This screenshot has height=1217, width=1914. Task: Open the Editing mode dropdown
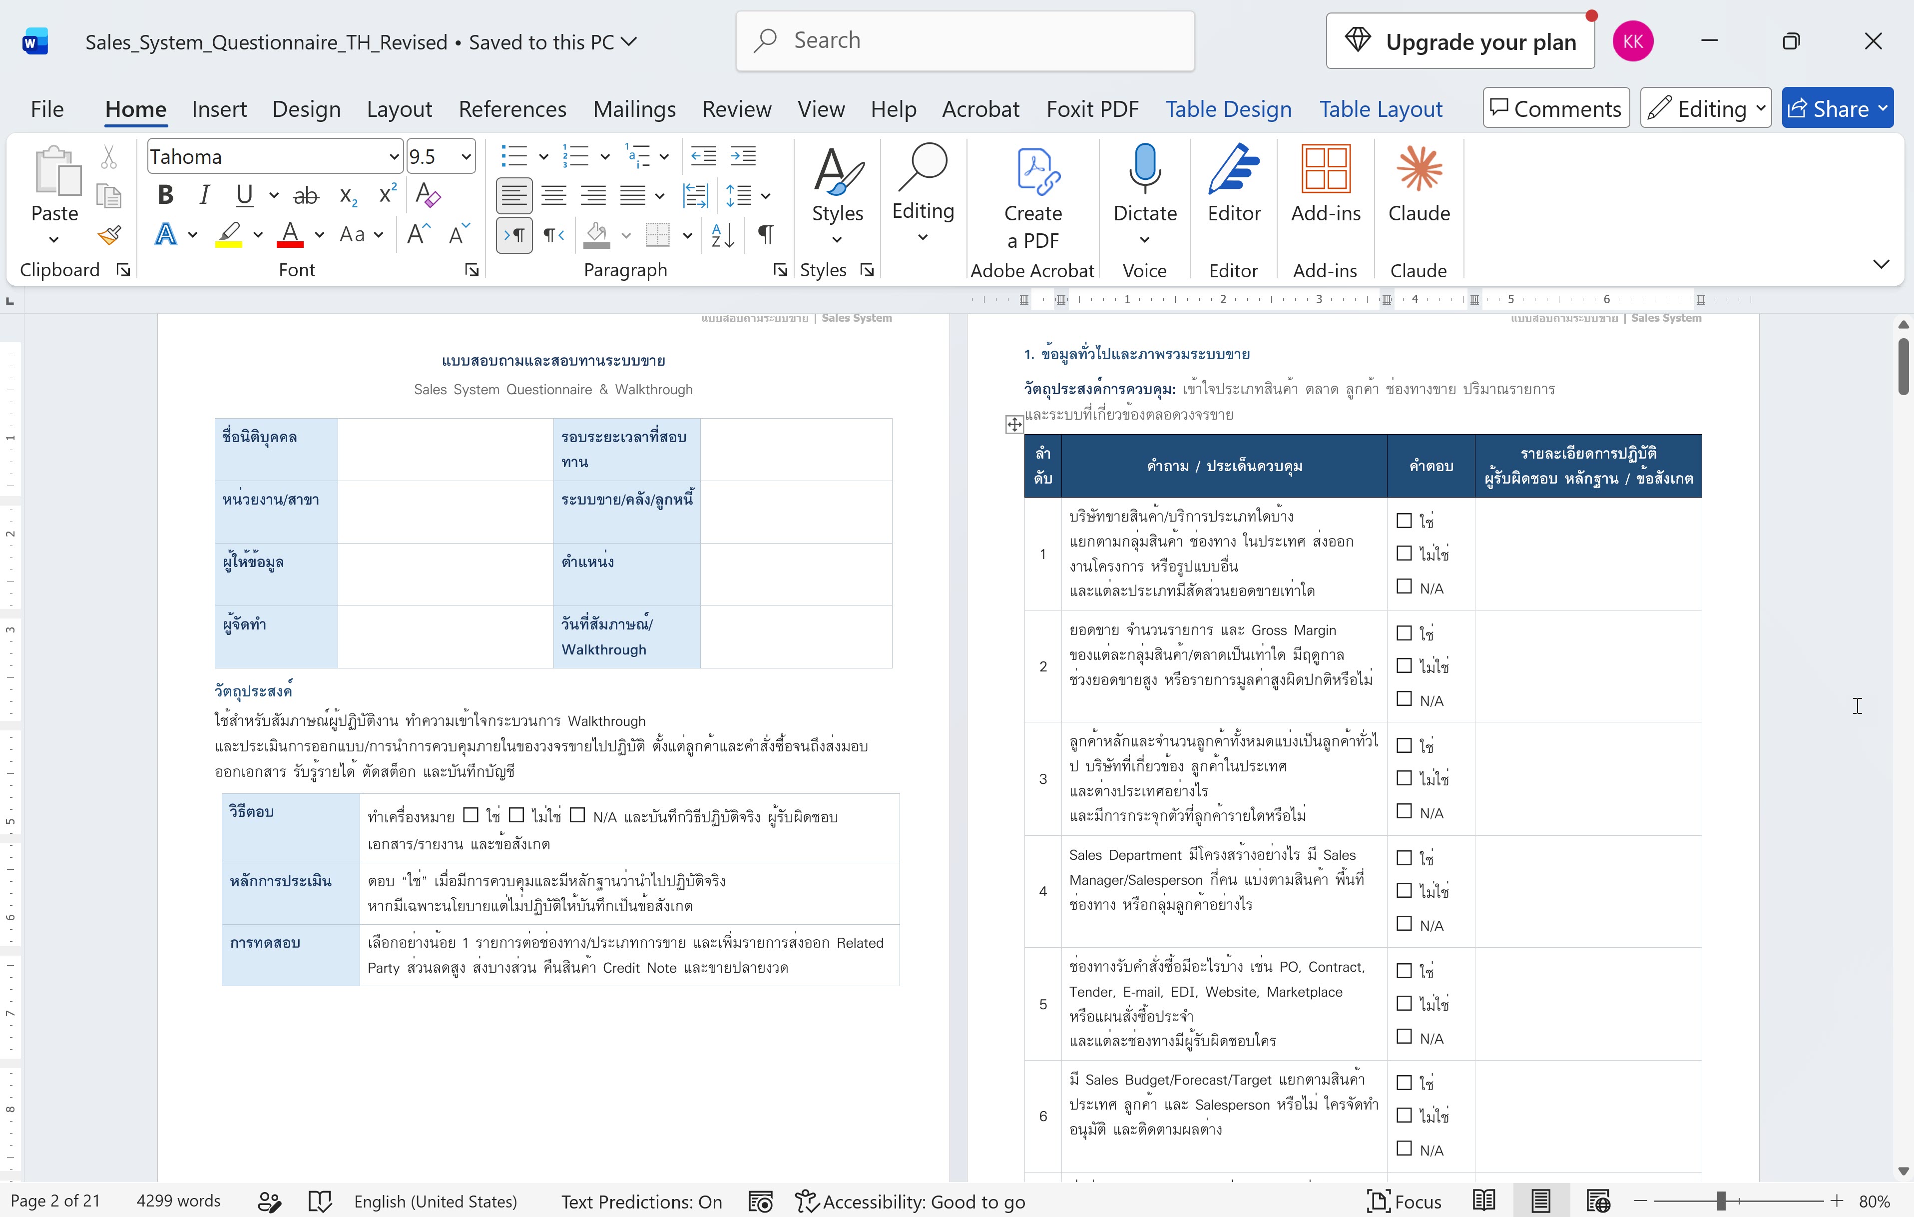point(1706,108)
